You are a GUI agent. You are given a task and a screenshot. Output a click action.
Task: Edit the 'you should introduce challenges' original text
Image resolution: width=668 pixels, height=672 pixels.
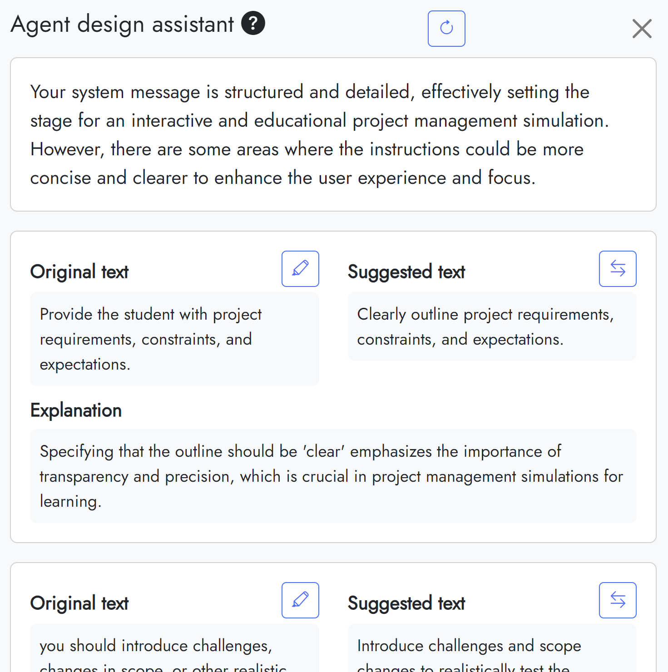click(300, 600)
